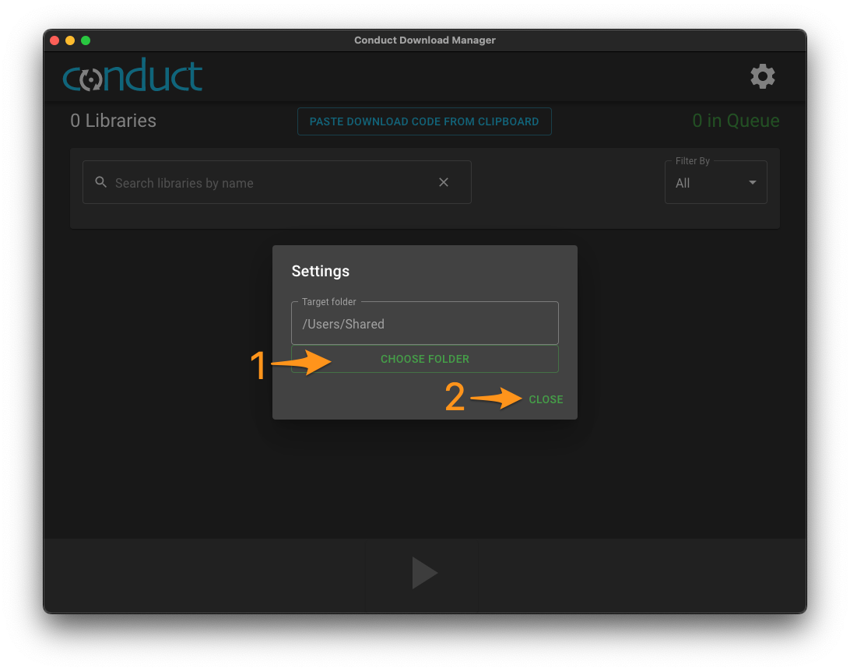Viewport: 850px width, 671px height.
Task: Click Paste Download Code From Clipboard
Action: [424, 121]
